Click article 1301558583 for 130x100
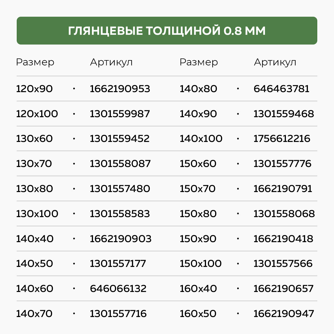334x334 pixels. (x=120, y=214)
